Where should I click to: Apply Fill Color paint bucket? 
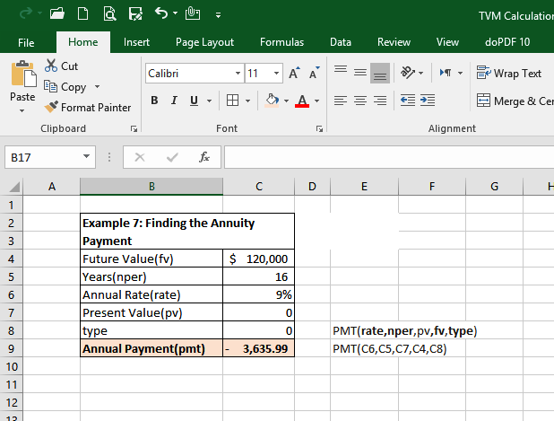click(272, 101)
